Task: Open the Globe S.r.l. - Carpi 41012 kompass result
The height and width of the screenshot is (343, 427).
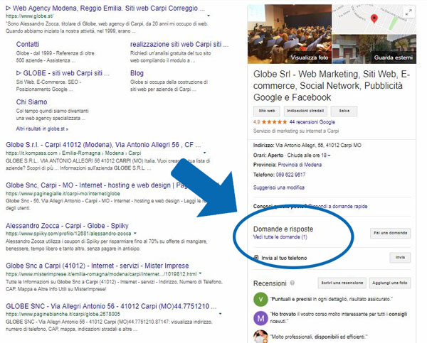Action: pyautogui.click(x=103, y=145)
